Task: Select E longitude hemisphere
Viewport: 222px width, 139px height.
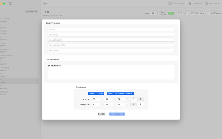Action: click(x=141, y=105)
